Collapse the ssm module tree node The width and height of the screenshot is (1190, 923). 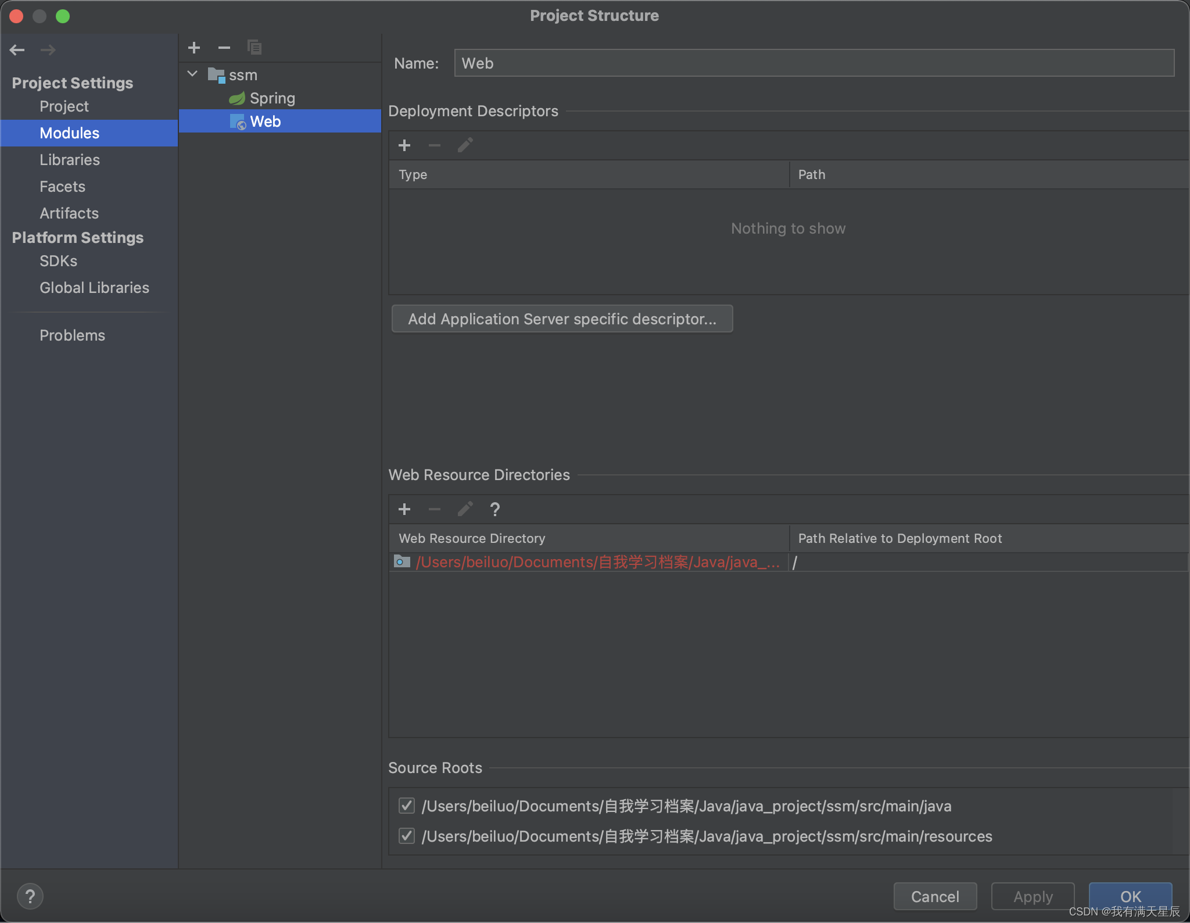tap(193, 74)
